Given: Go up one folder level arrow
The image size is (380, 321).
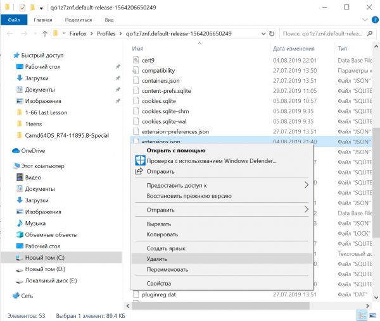Looking at the screenshot, I should [x=45, y=33].
